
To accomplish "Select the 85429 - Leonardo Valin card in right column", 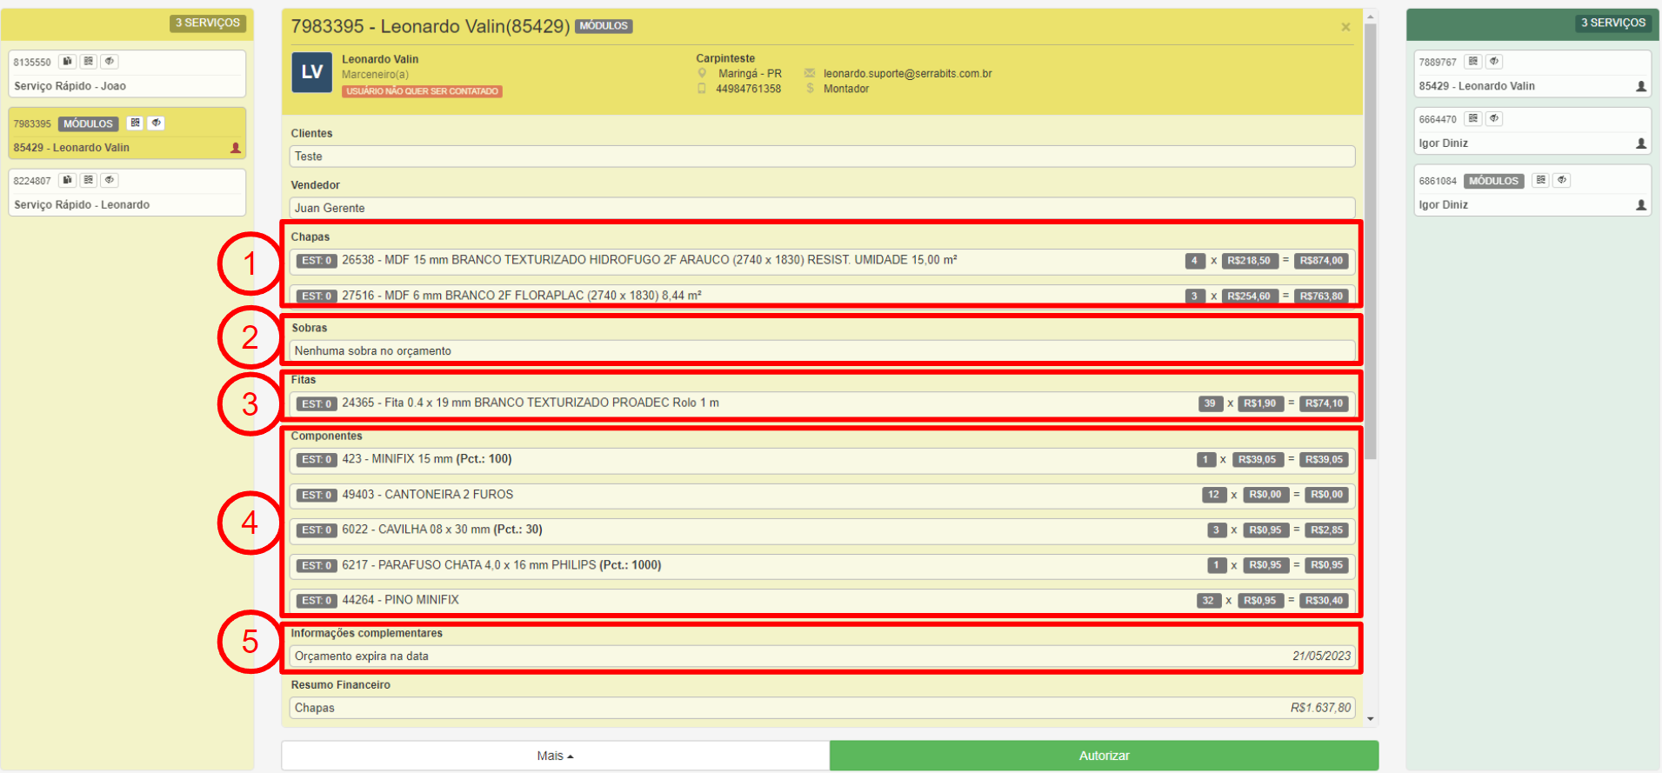I will coord(1532,74).
